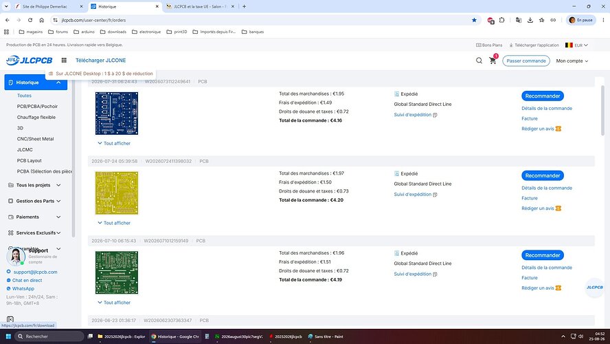Start Chat en direct with support
610x344 pixels.
(x=27, y=280)
